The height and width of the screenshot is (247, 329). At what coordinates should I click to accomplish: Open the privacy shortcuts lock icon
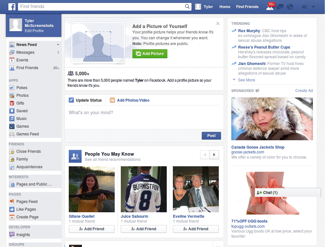click(x=305, y=7)
